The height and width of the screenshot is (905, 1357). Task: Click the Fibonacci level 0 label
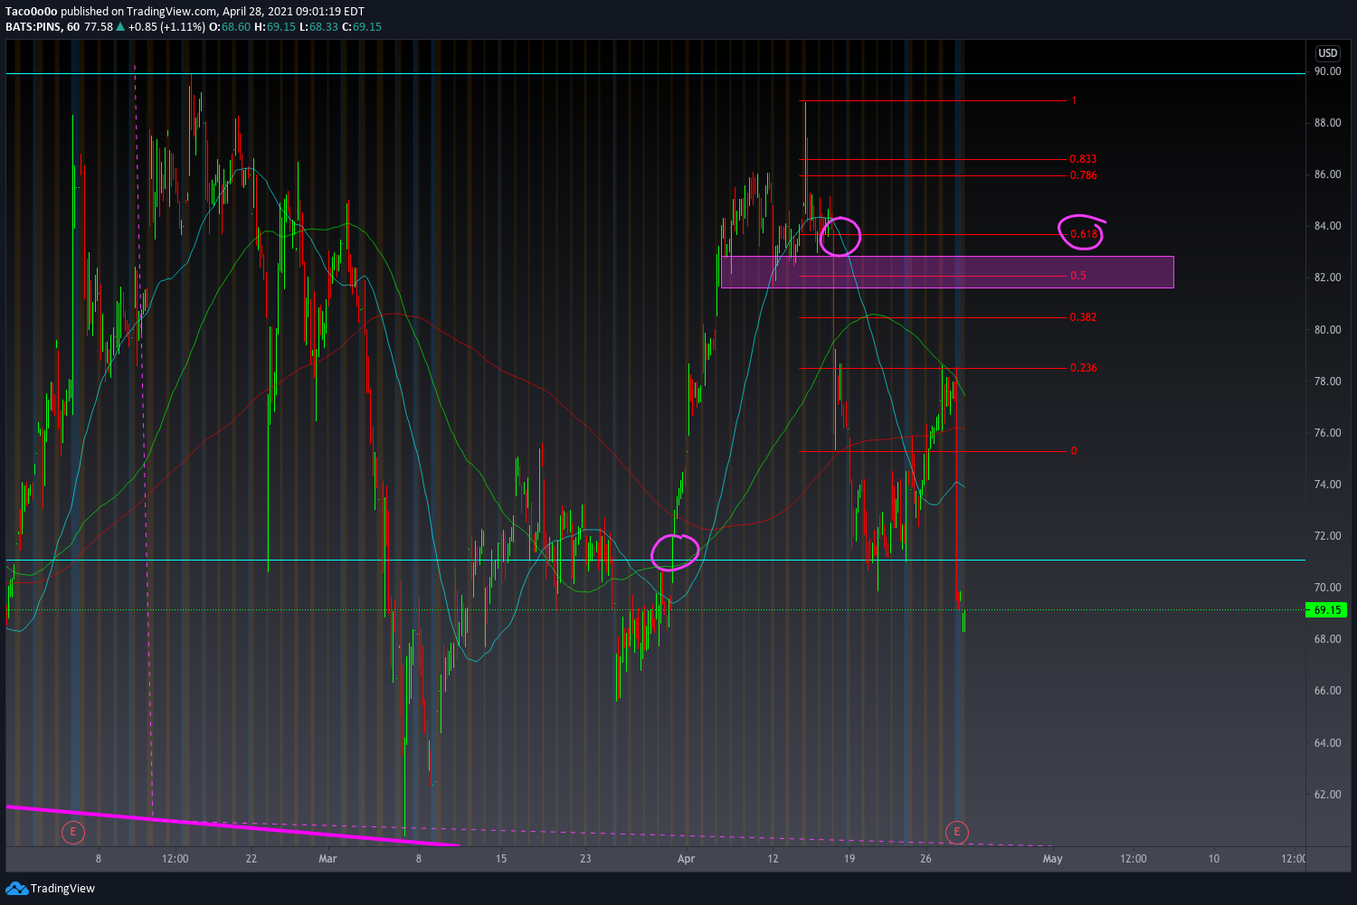coord(1074,451)
